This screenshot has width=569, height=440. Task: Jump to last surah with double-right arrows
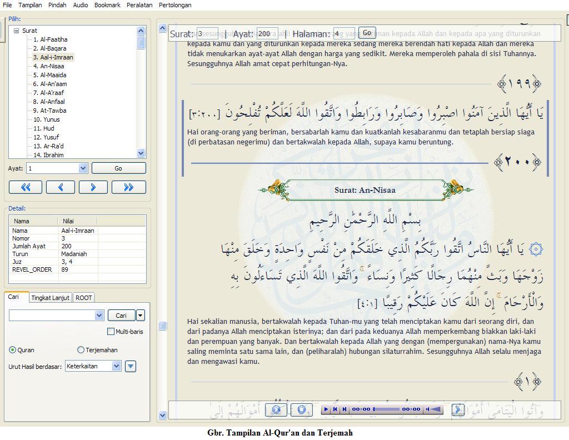coord(129,187)
